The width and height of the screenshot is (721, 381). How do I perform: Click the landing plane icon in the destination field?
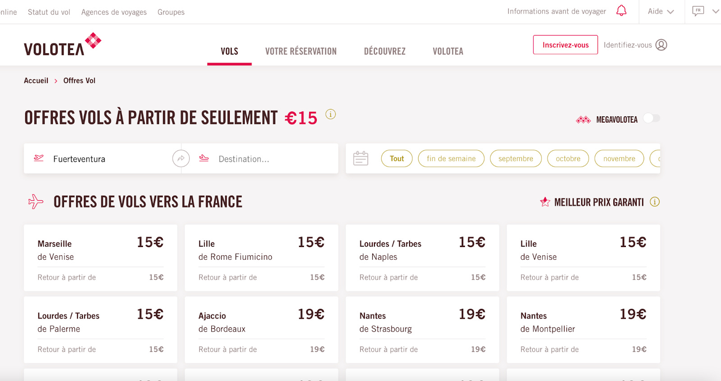point(204,159)
